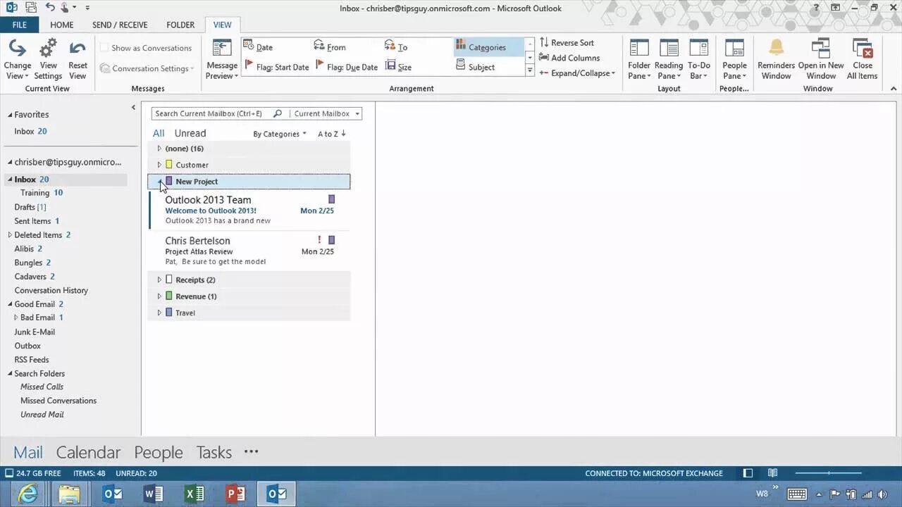The width and height of the screenshot is (902, 507).
Task: Click the Reset View button
Action: 78,60
